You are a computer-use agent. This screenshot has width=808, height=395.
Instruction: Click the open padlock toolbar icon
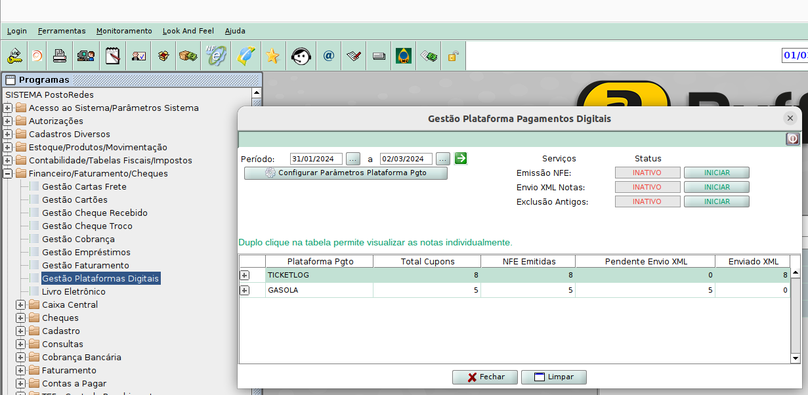point(452,56)
